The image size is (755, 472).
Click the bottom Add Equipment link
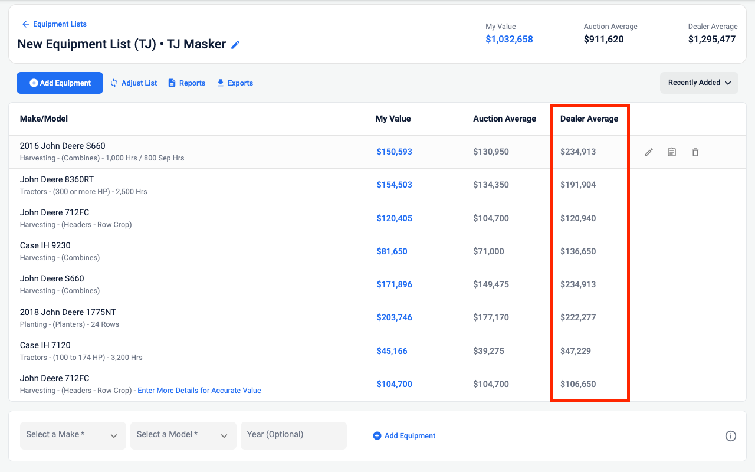[404, 436]
